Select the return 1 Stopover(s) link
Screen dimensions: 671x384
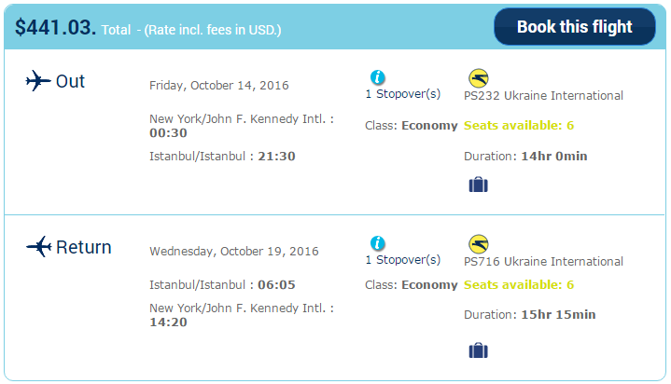402,259
